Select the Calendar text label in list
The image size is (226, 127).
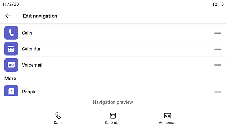click(31, 49)
